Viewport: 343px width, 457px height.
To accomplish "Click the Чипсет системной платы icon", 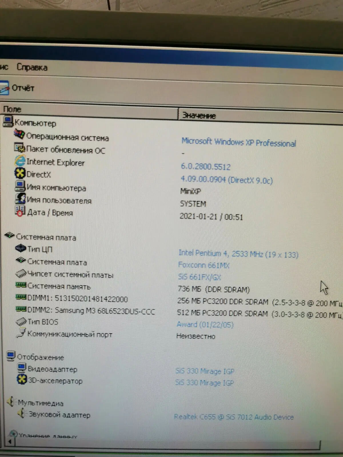I will pyautogui.click(x=21, y=274).
